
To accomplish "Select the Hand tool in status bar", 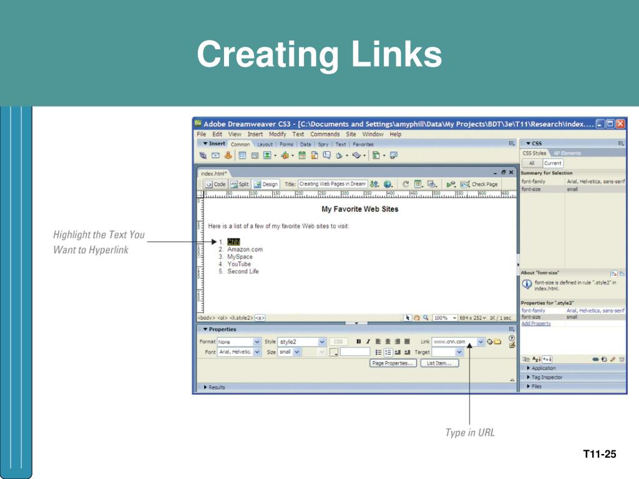I will 416,317.
